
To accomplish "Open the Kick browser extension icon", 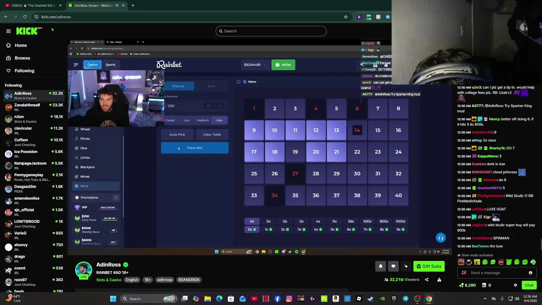I will click(x=359, y=17).
